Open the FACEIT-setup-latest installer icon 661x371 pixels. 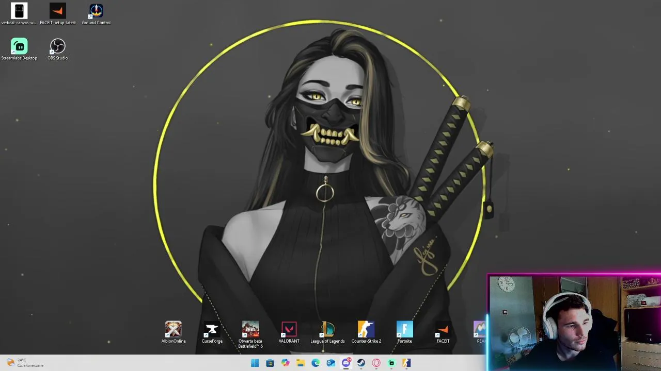point(57,14)
